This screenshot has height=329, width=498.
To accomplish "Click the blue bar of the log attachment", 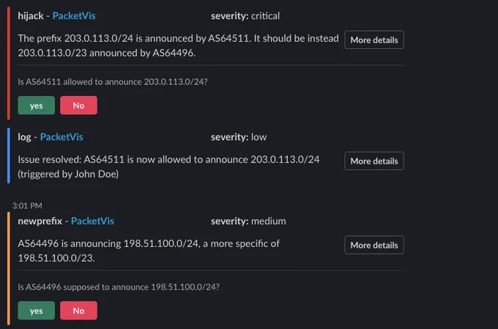I will coord(9,155).
